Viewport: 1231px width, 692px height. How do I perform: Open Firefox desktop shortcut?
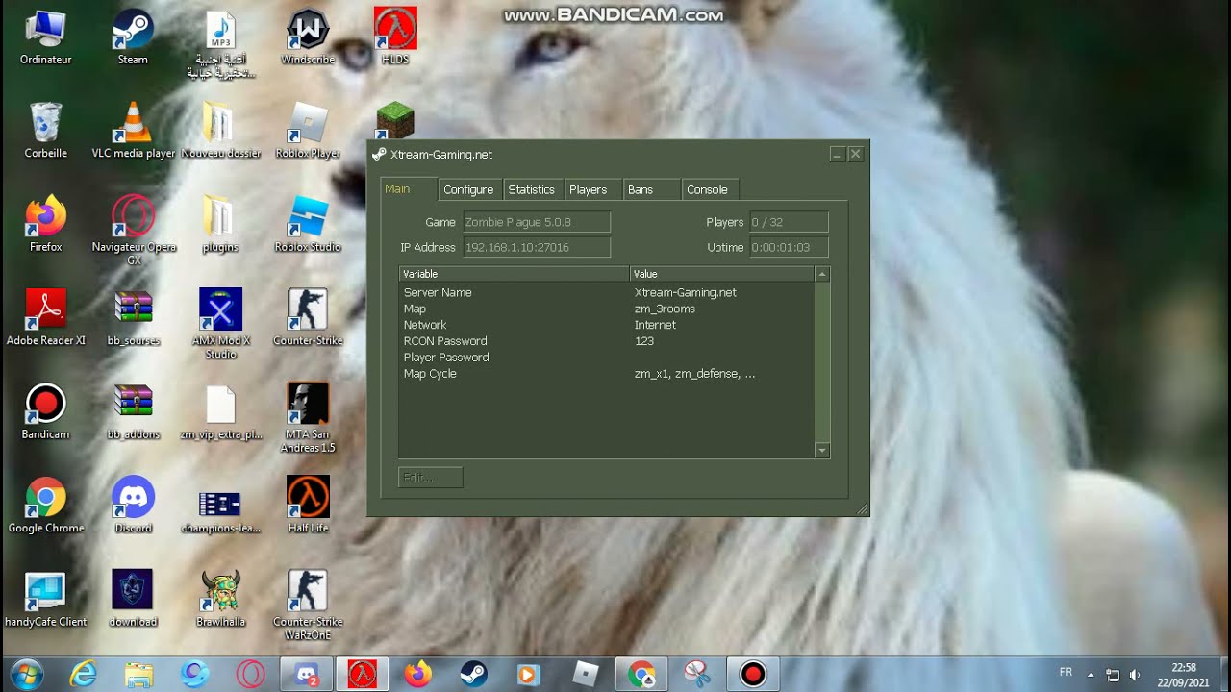(45, 224)
